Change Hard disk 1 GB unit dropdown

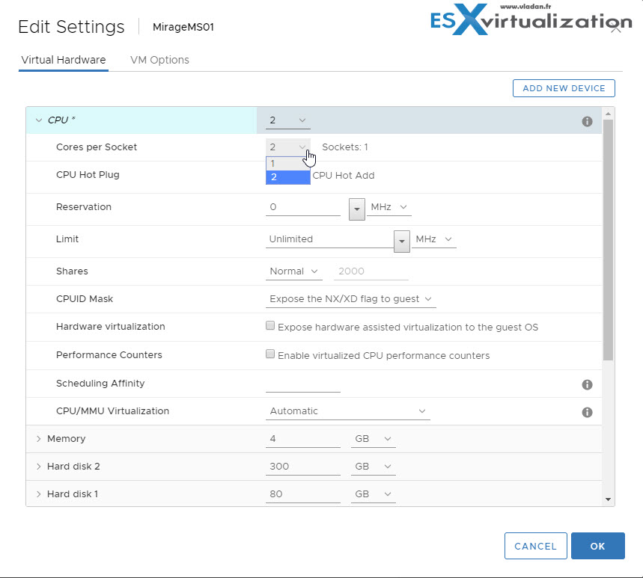click(x=374, y=494)
